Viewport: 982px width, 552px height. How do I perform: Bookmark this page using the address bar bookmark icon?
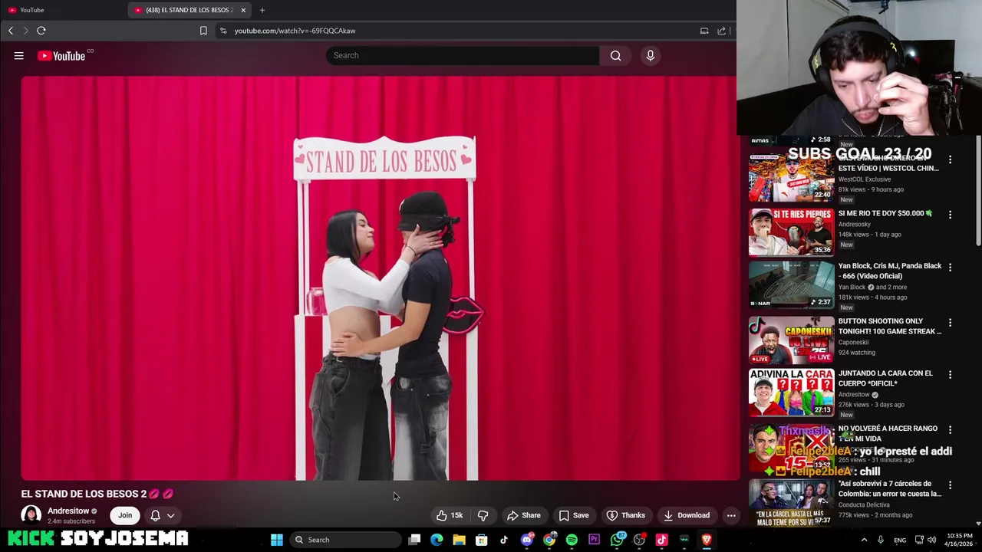pos(203,31)
